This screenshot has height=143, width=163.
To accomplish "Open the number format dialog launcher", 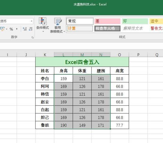I will pos(33,37).
